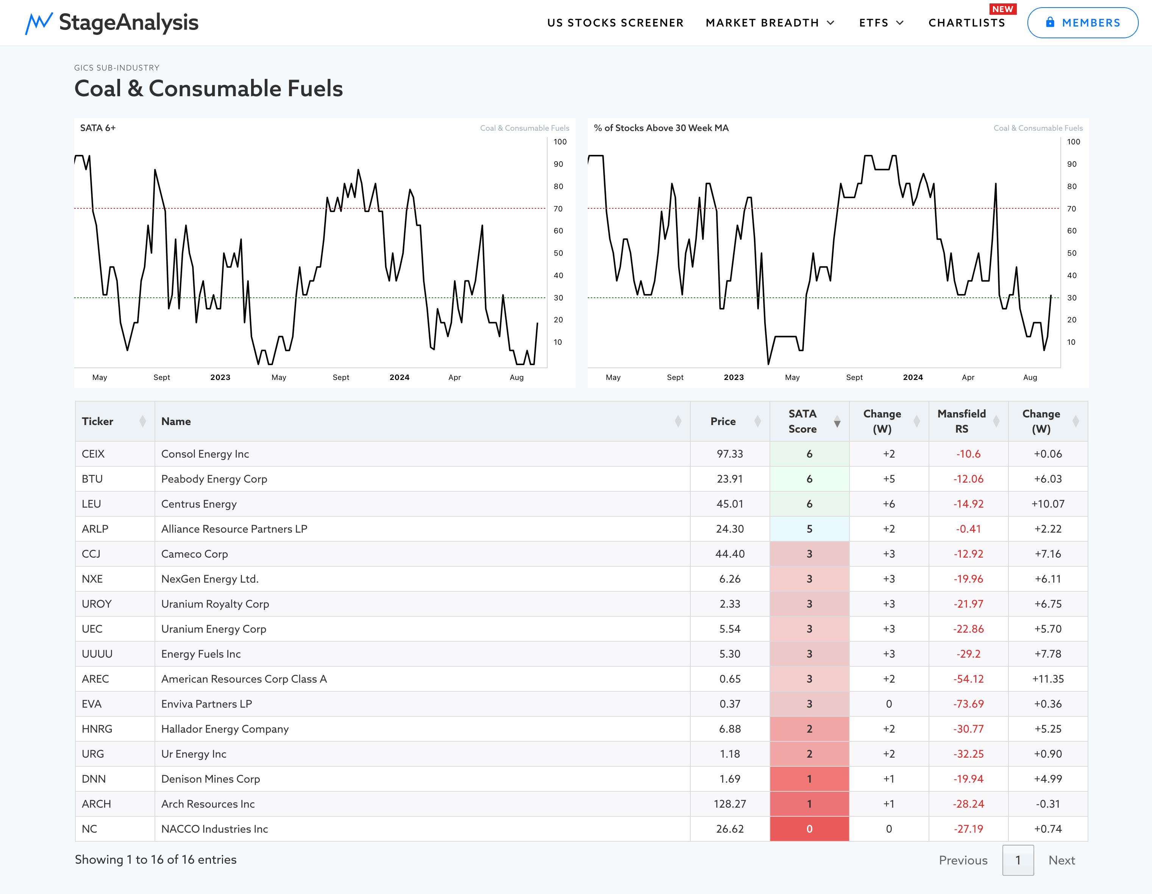The image size is (1152, 894).
Task: Open the StageAnalysis logo home link
Action: [x=112, y=23]
